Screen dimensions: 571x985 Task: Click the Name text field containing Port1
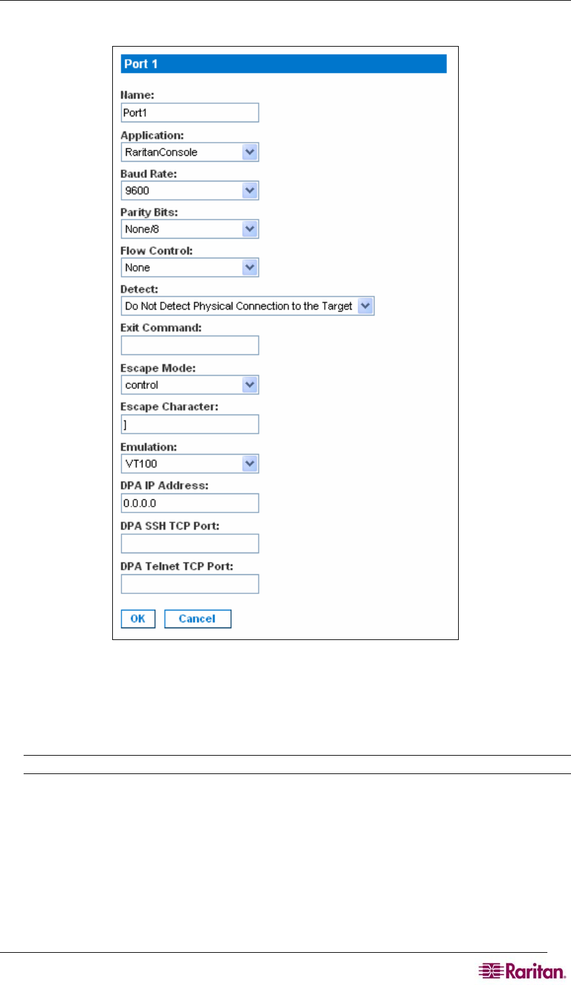pos(190,112)
